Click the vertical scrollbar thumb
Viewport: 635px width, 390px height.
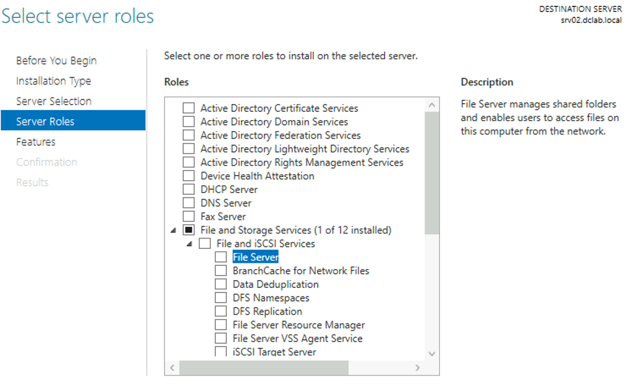(432, 173)
